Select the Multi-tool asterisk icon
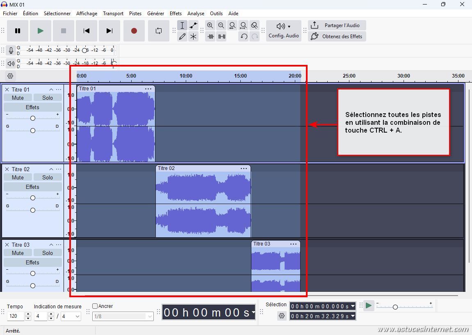472x335 pixels. [x=193, y=37]
